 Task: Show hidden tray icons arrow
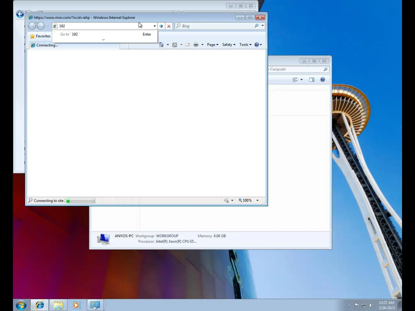coord(349,305)
